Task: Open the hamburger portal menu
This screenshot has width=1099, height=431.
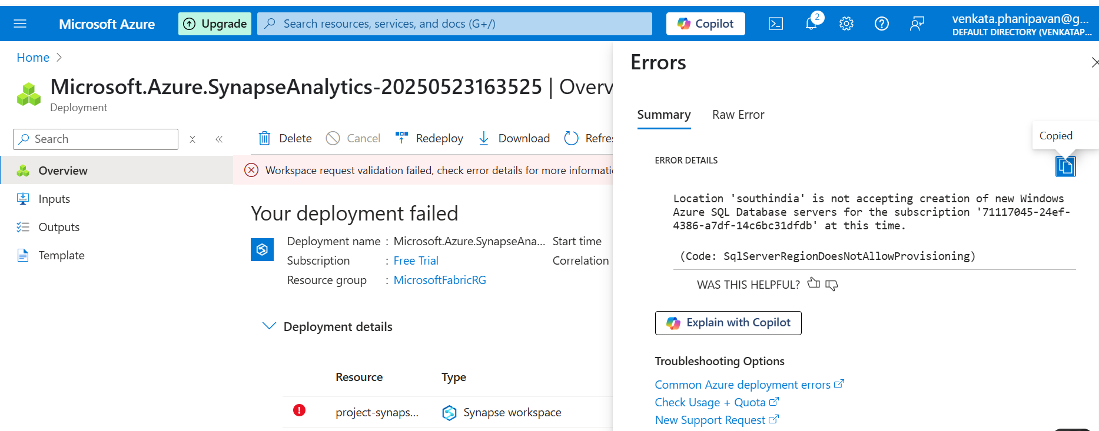Action: [20, 24]
